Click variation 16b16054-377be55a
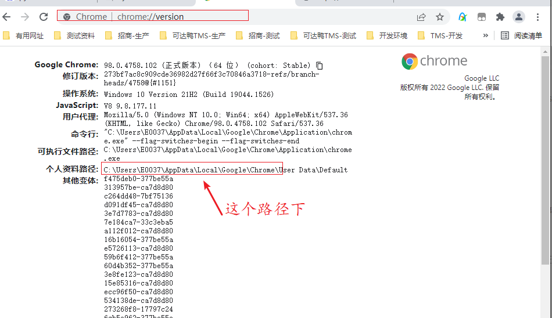 [x=138, y=240]
